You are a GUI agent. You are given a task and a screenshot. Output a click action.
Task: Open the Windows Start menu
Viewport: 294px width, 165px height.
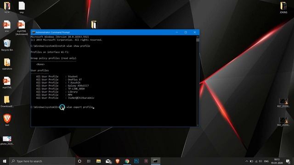point(5,161)
